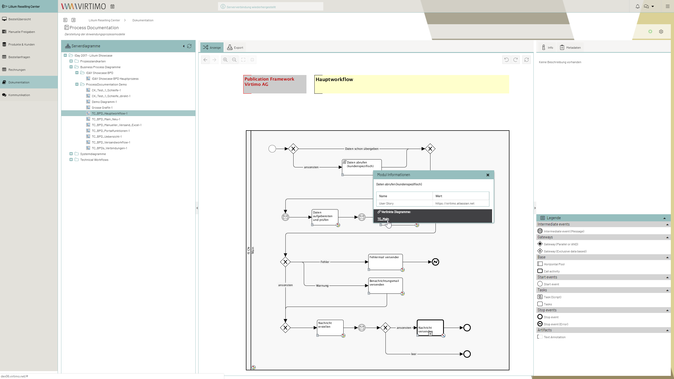Image resolution: width=674 pixels, height=379 pixels.
Task: Reload the diagram view
Action: (x=527, y=60)
